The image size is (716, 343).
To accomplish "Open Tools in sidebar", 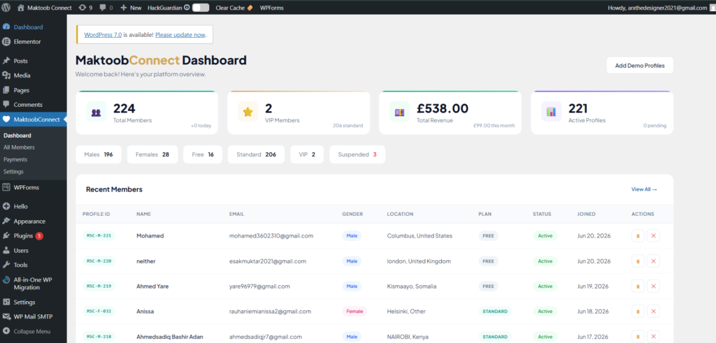I will pyautogui.click(x=34, y=265).
